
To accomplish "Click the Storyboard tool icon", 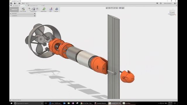I will click(x=23, y=9).
